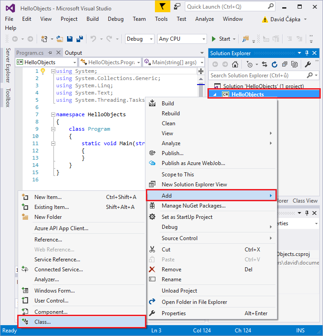Click Set as StartUp Project
Image resolution: width=323 pixels, height=336 pixels.
pyautogui.click(x=211, y=217)
